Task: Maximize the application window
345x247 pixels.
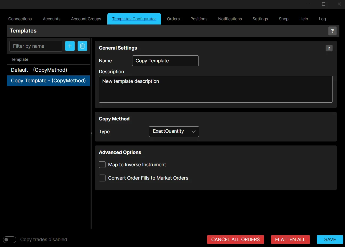Action: tap(324, 4)
